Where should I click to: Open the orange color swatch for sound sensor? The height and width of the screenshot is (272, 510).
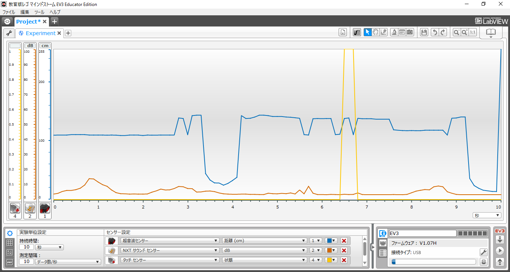[331, 250]
